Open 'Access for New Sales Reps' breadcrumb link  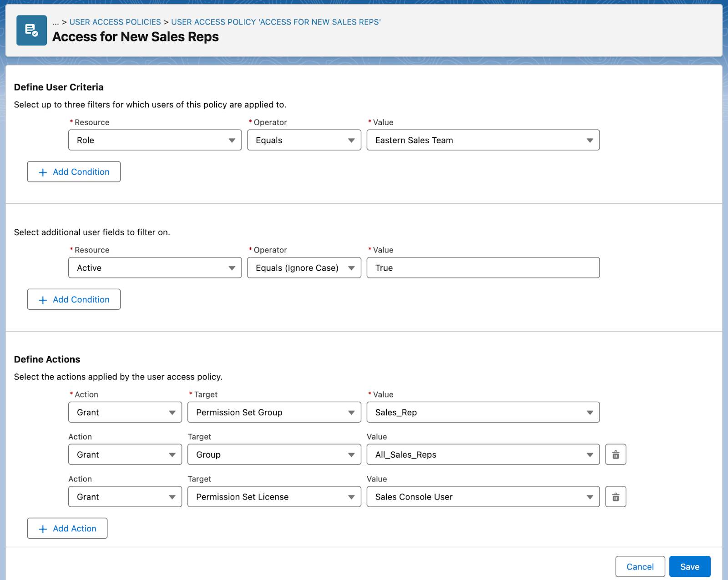[x=276, y=22]
